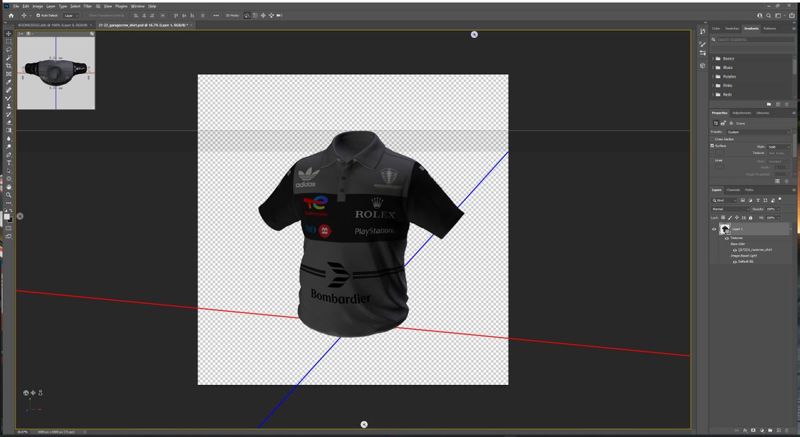800x437 pixels.
Task: Select the Horizontal Type tool
Action: click(9, 163)
